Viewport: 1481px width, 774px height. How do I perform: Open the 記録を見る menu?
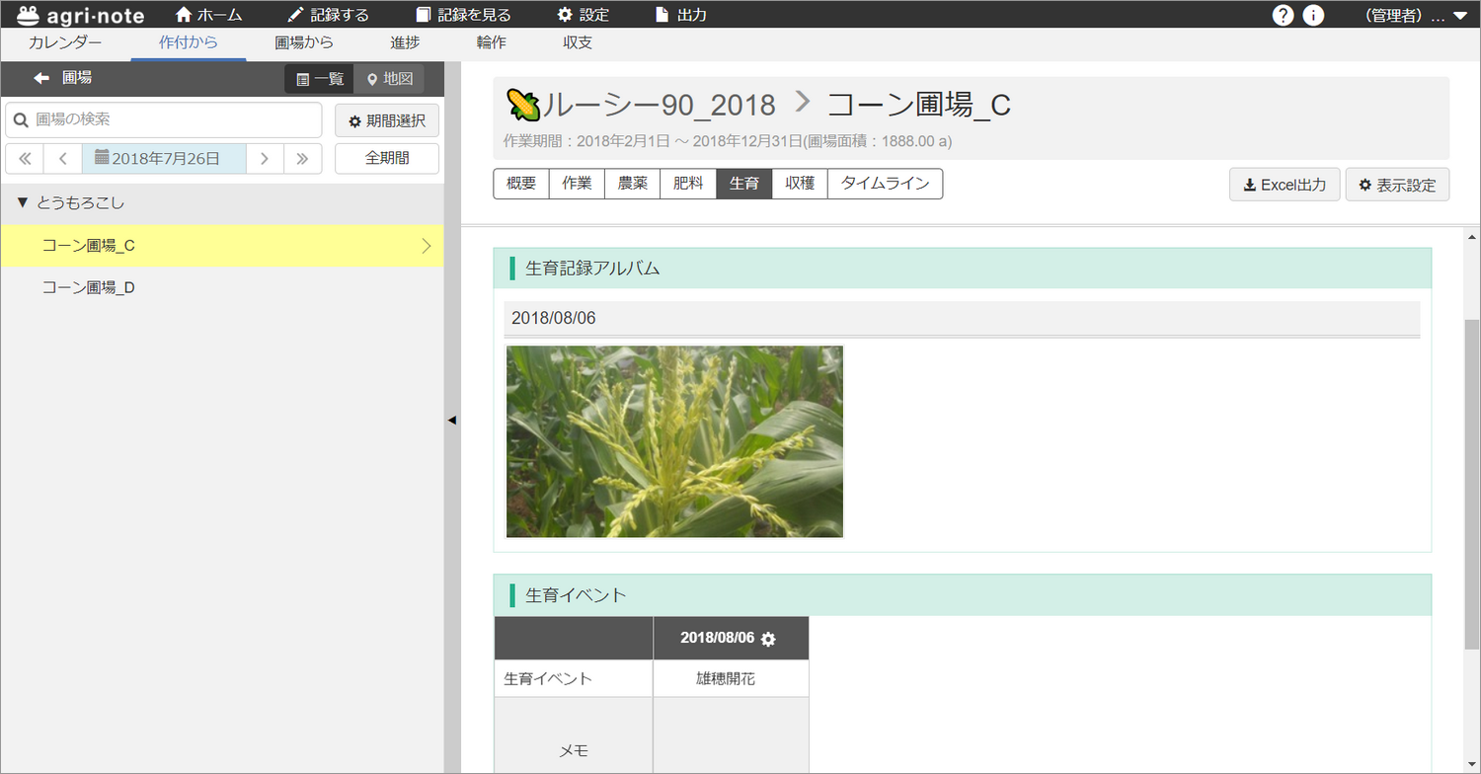point(463,15)
